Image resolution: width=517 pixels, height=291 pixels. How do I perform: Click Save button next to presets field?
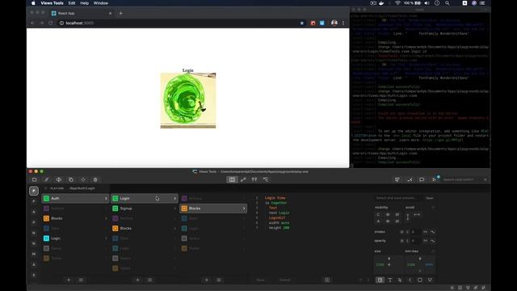(430, 198)
